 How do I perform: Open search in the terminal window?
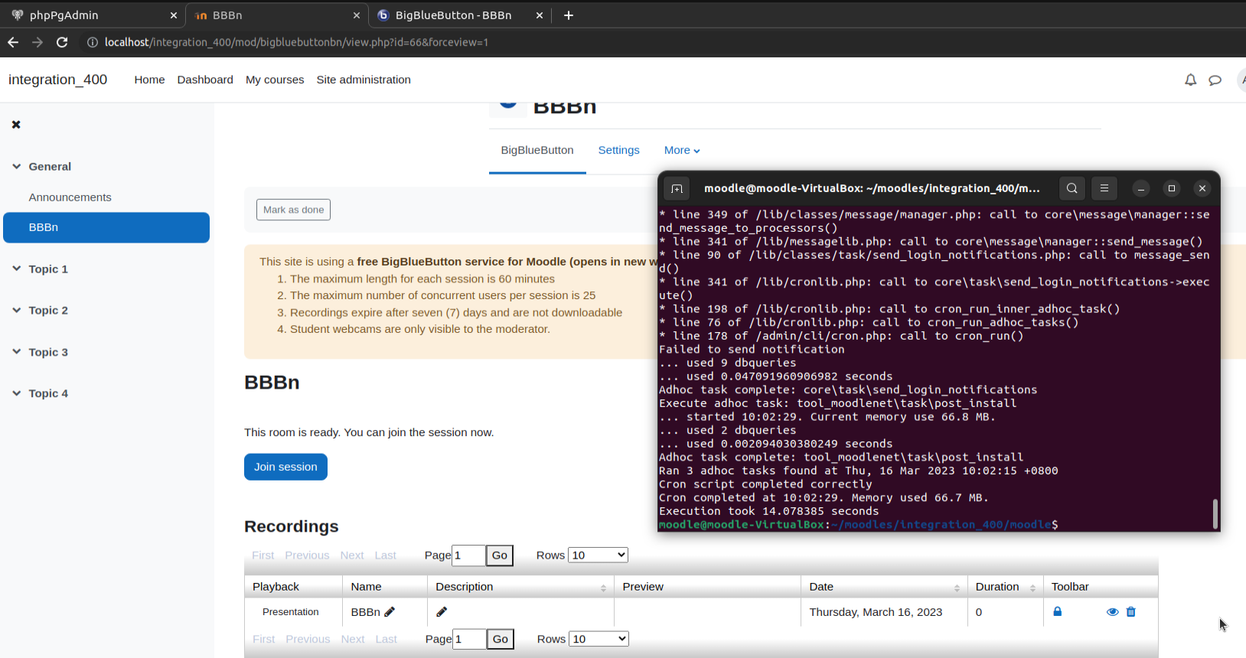[x=1072, y=188]
